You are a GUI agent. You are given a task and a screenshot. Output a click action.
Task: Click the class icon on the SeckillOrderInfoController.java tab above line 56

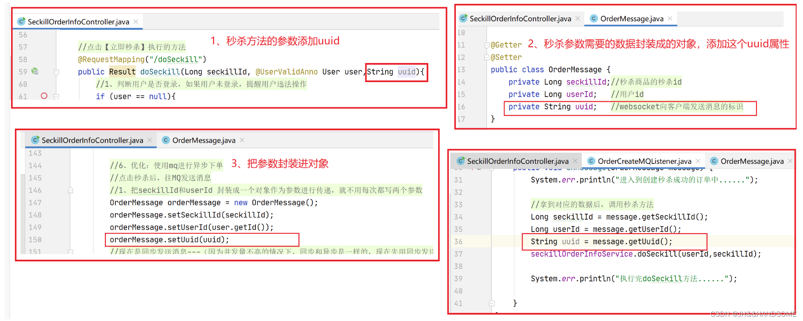click(x=21, y=21)
